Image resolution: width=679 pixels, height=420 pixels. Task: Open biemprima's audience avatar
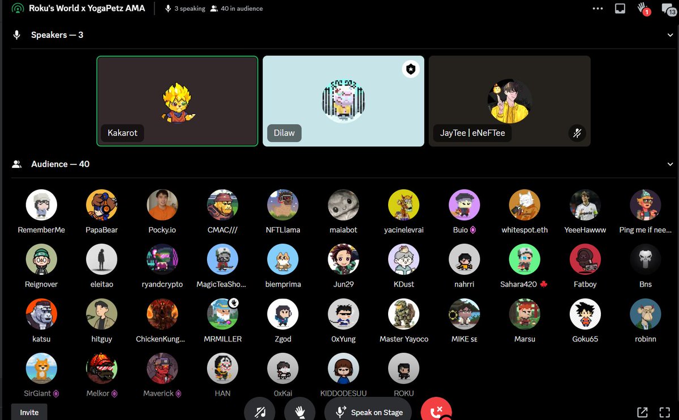point(283,259)
